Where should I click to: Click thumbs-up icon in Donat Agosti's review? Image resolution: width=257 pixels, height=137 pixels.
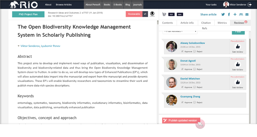(238, 64)
